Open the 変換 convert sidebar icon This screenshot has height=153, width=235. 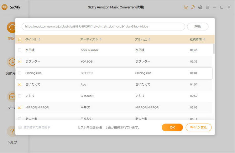(11, 28)
